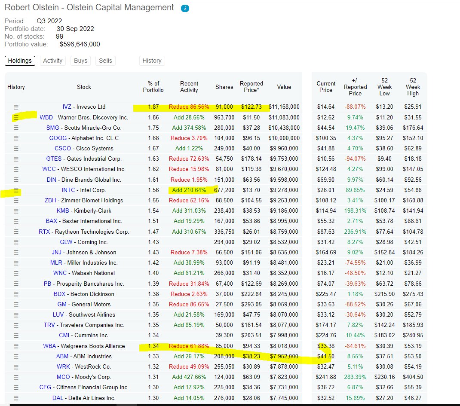The height and width of the screenshot is (406, 460).
Task: Open the history icon for JNJ Johnson & Johnson row
Action: tap(16, 252)
